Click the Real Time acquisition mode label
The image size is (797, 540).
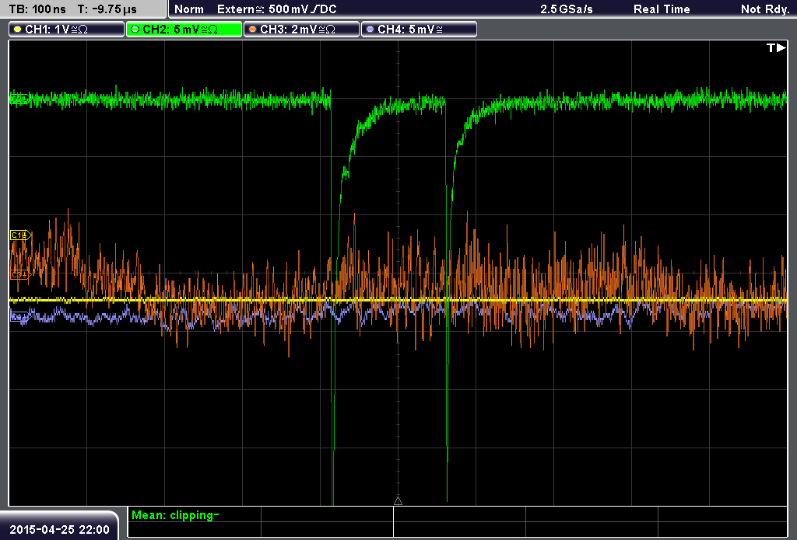(662, 9)
